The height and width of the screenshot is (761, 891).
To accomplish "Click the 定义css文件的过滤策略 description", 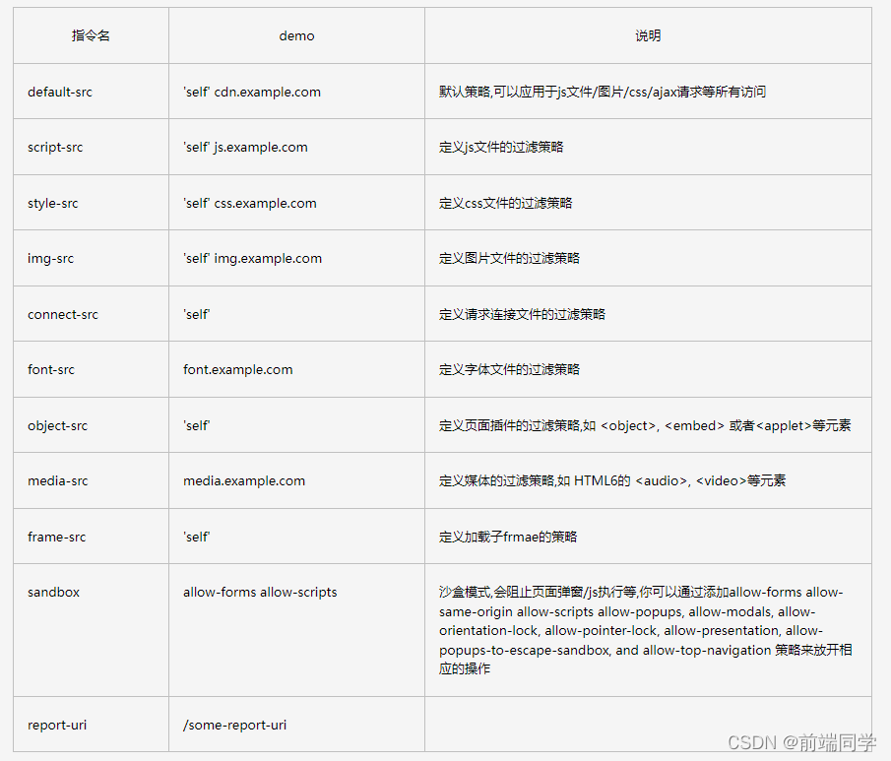I will tap(506, 203).
